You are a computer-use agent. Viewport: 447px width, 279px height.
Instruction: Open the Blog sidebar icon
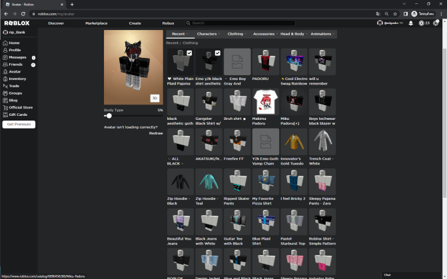5,101
